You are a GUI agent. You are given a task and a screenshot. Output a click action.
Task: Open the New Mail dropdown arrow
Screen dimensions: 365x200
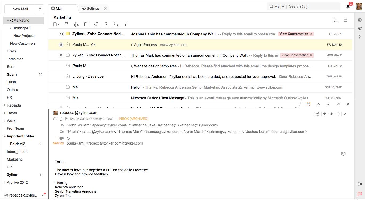(x=40, y=9)
